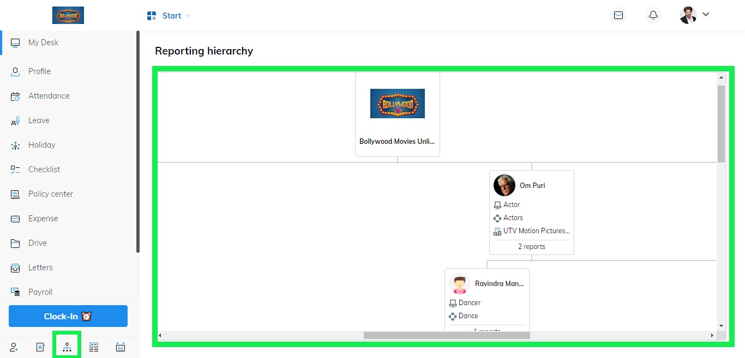
Task: Click the Attendance calendar icon
Action: (x=15, y=96)
